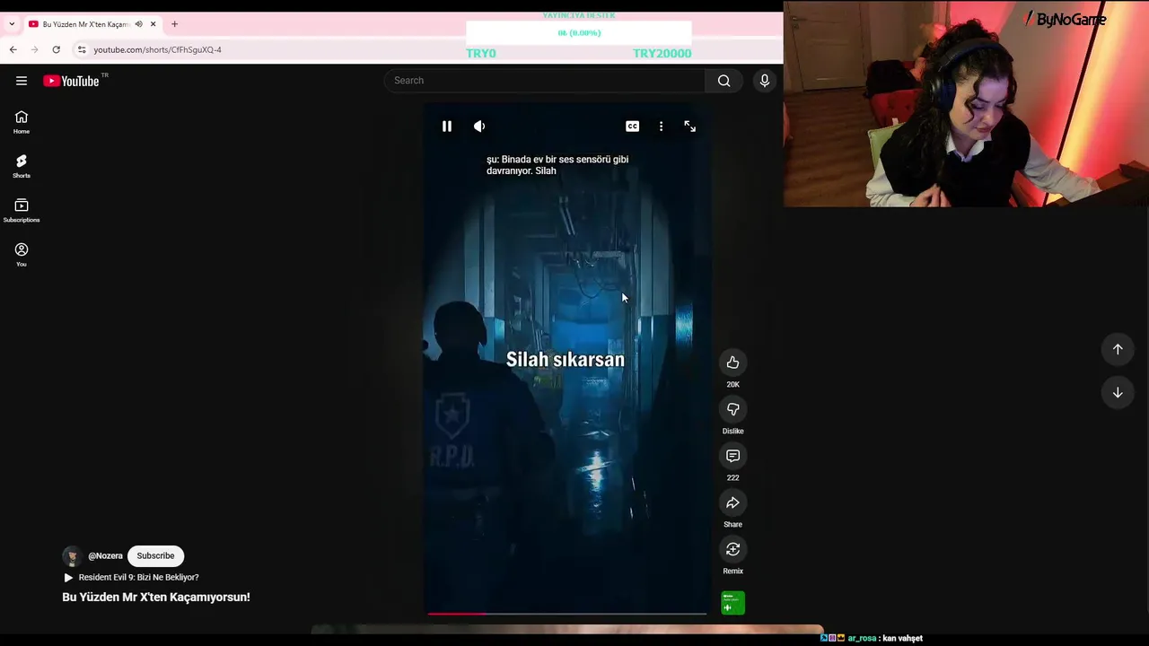Go to the YouTube logo home link

[72, 81]
